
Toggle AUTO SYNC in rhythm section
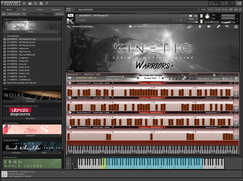[x=193, y=74]
